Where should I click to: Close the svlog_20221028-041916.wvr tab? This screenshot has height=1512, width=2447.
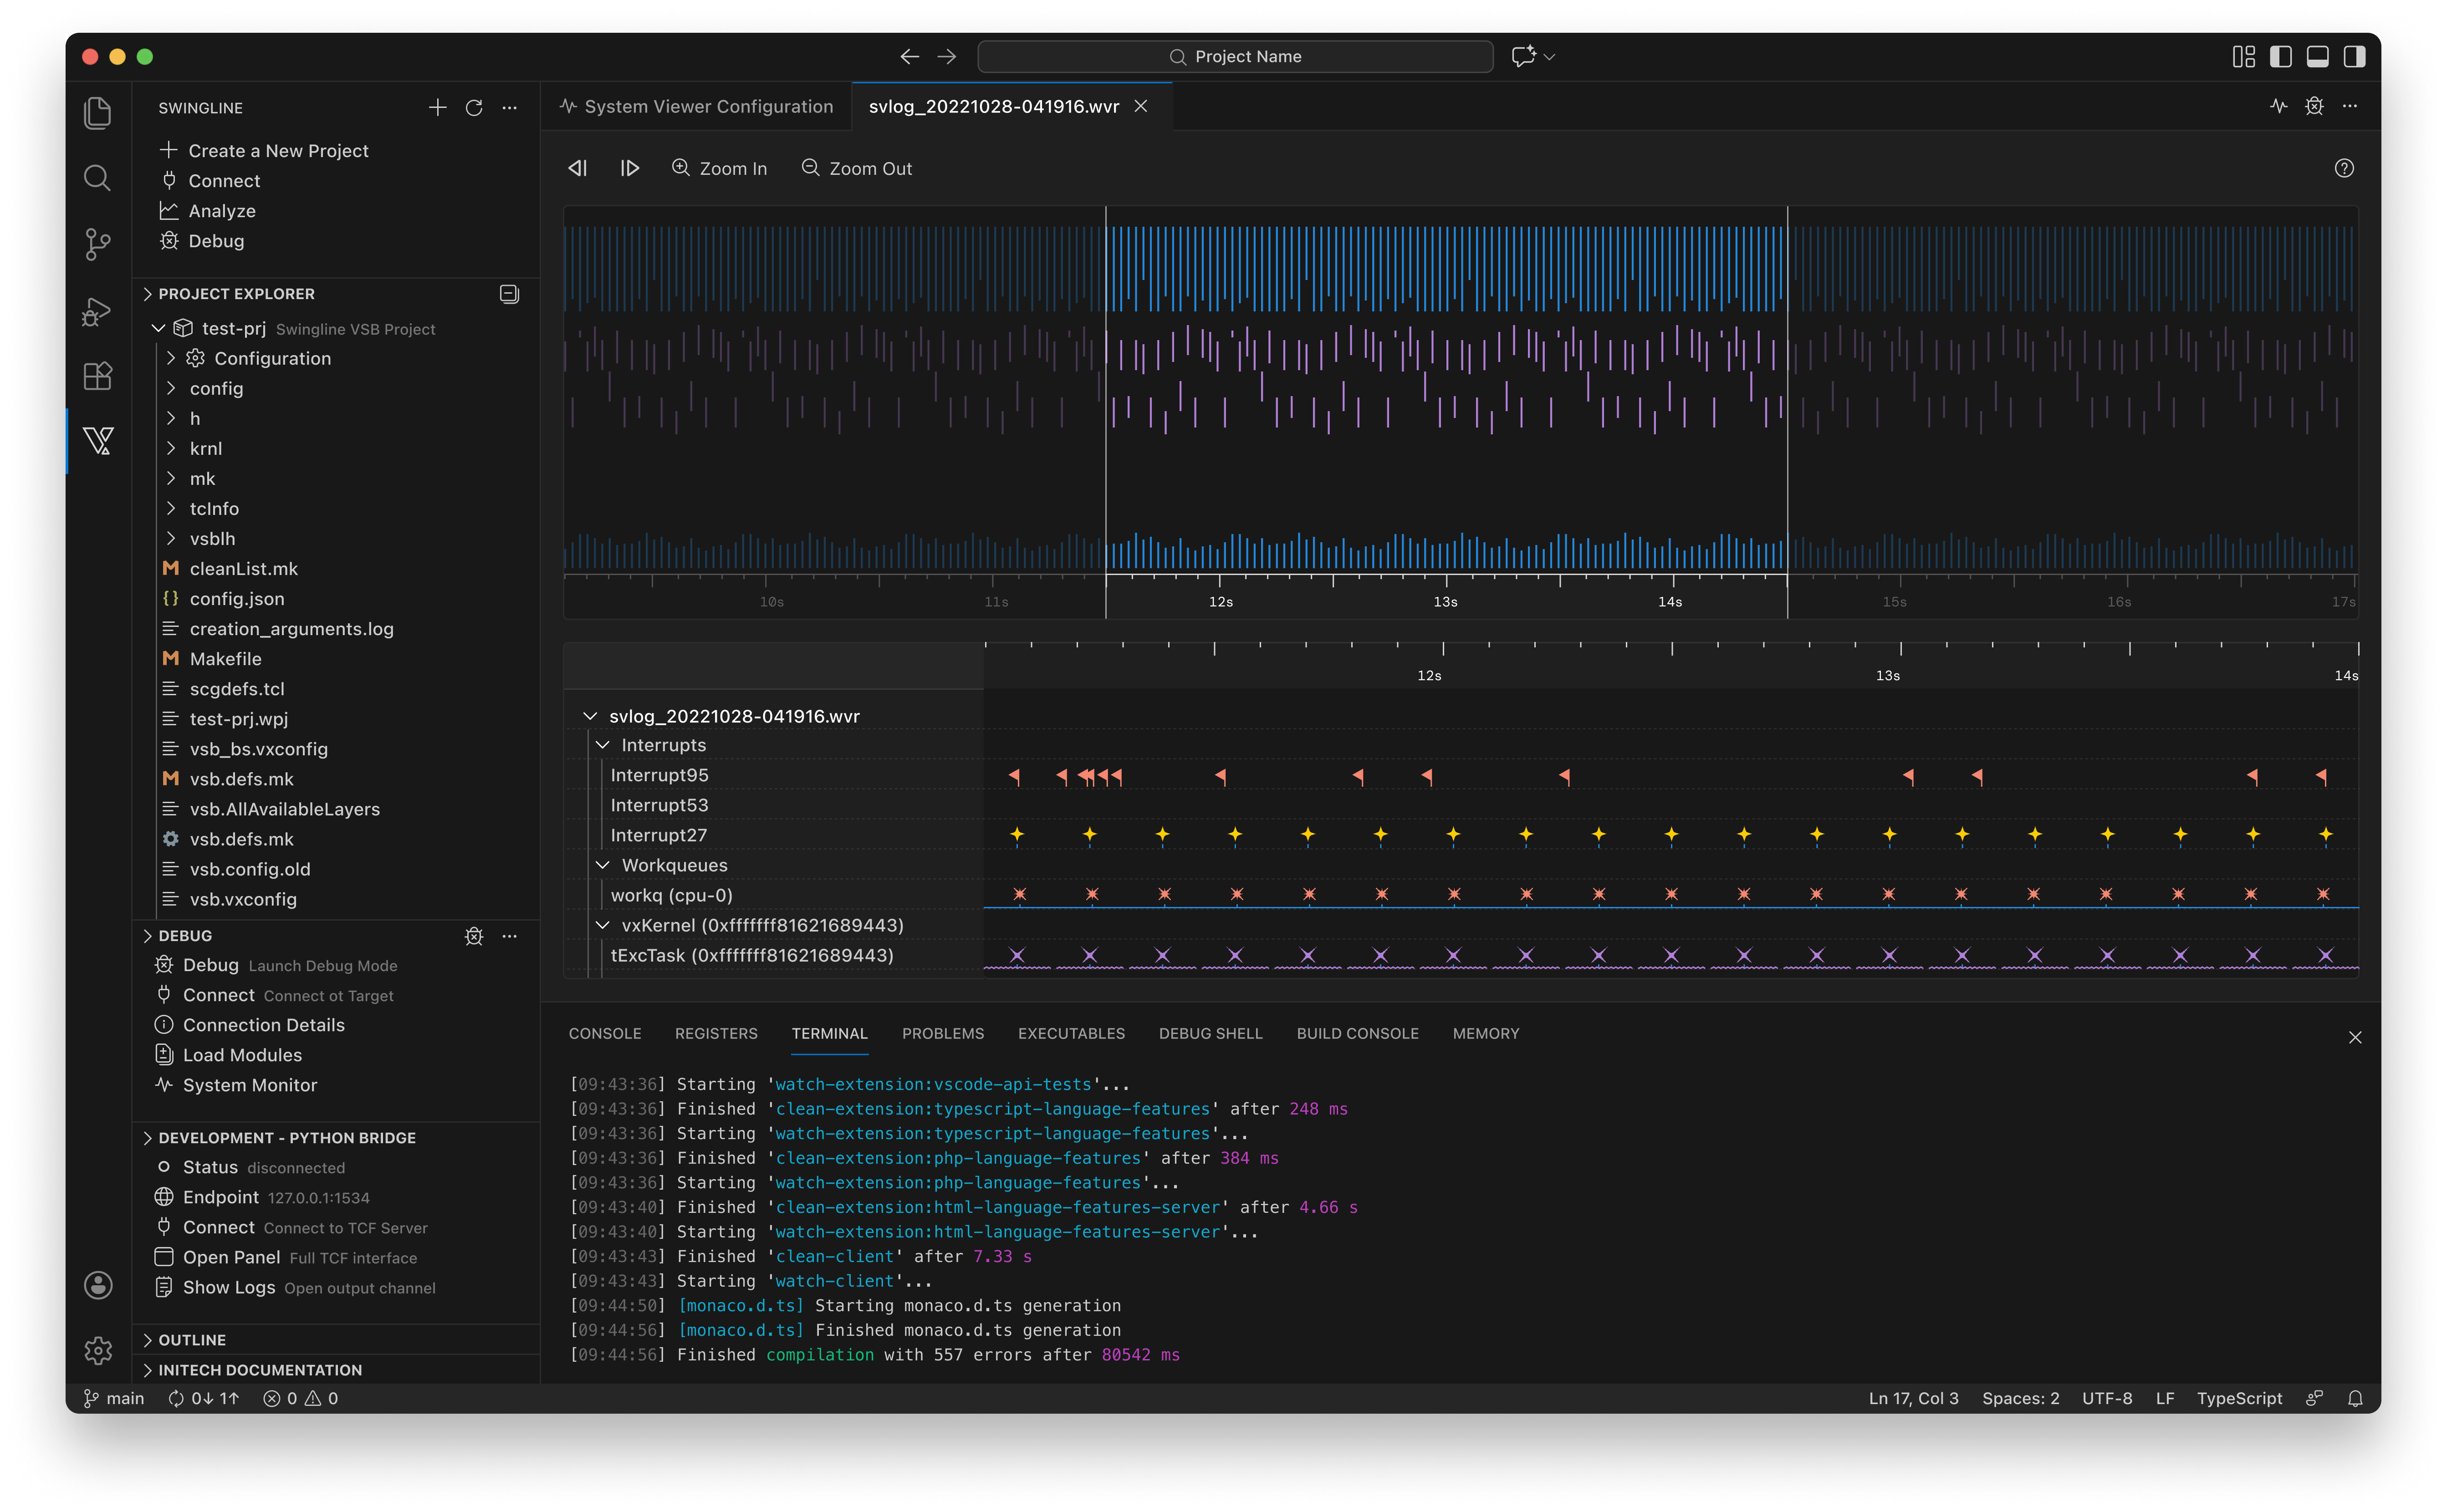pos(1141,106)
